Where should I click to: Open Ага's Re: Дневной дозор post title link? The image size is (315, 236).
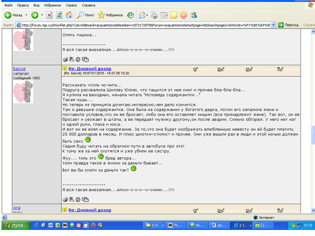click(x=90, y=210)
